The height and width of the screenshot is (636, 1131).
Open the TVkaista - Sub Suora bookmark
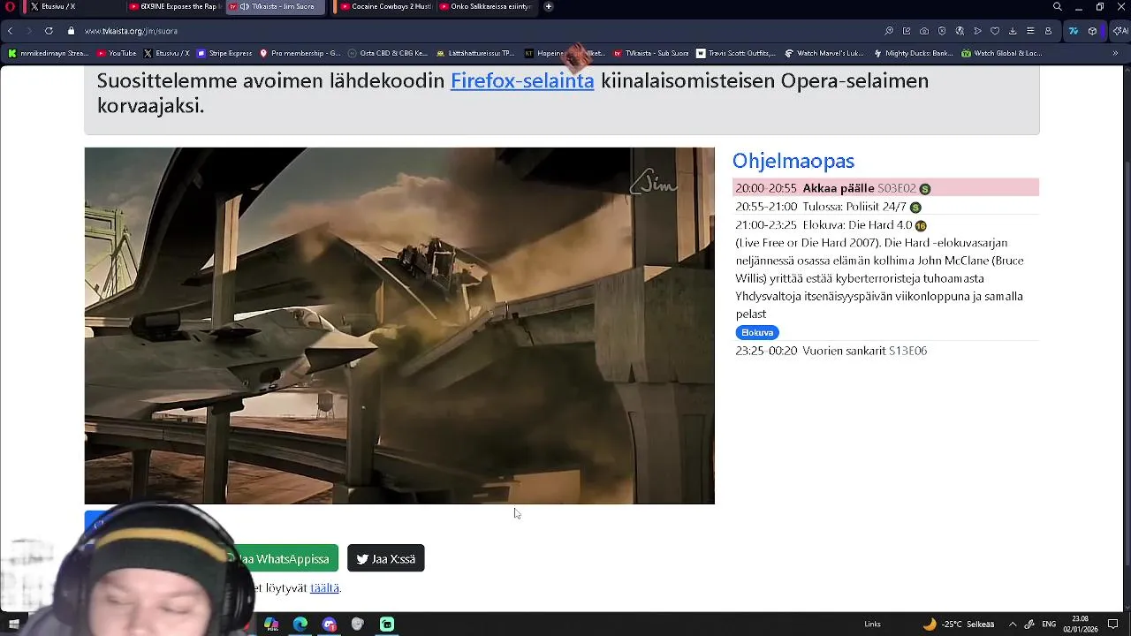click(x=651, y=53)
